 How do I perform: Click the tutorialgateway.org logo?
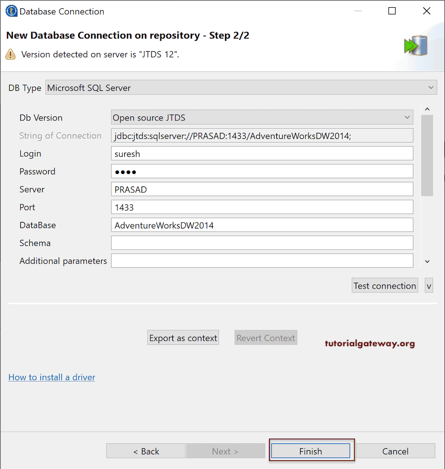[371, 343]
